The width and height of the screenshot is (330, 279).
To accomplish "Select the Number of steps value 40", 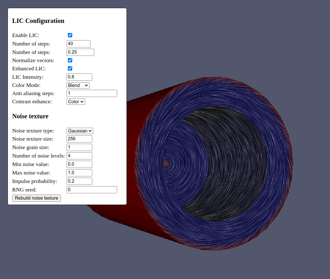I will [78, 44].
